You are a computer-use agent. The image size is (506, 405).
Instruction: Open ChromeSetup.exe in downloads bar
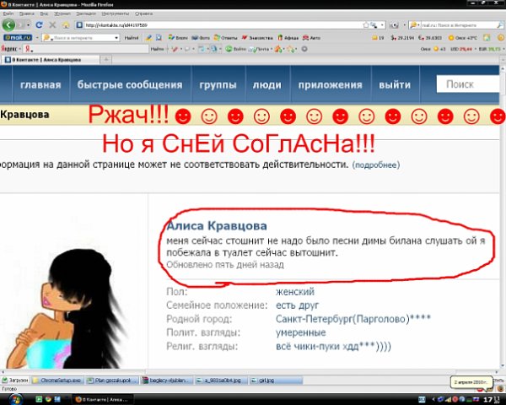pos(60,381)
